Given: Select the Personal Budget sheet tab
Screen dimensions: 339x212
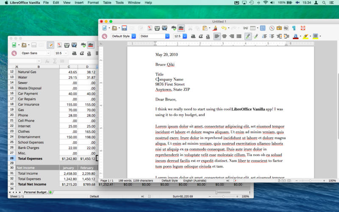Looking at the screenshot, I should pyautogui.click(x=35, y=192).
